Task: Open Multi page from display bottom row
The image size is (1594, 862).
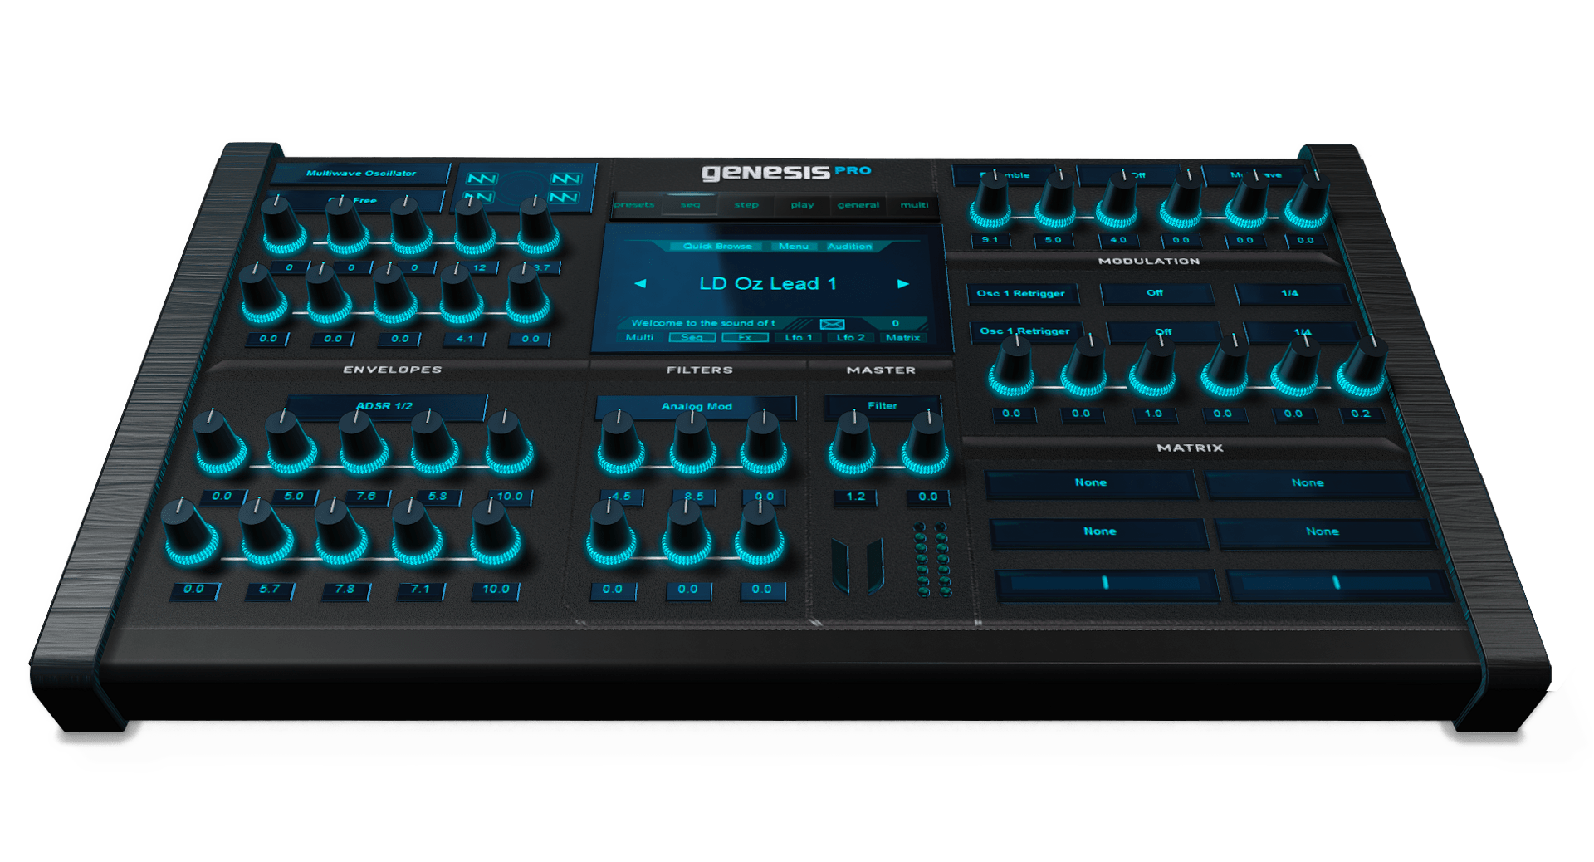Action: 639,337
